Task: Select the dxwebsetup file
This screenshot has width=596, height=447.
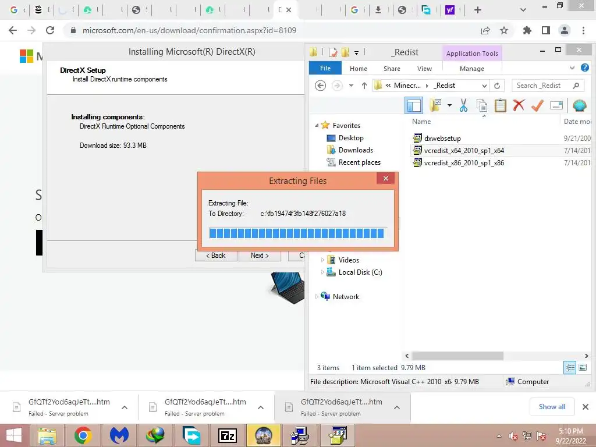Action: (x=442, y=139)
